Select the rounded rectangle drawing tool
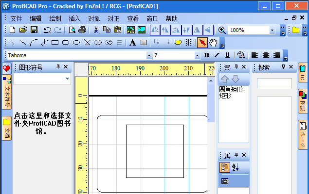The image size is (309, 194). [66, 43]
